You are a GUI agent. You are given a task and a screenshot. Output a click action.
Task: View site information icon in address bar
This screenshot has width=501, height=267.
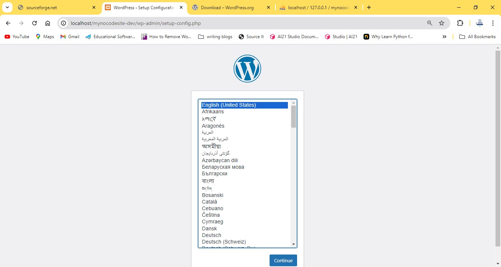click(x=63, y=23)
